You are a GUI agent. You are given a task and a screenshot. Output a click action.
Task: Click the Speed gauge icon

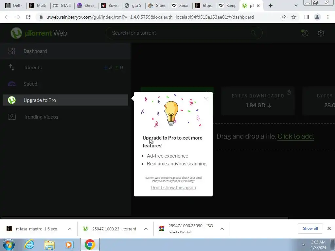coord(12,84)
